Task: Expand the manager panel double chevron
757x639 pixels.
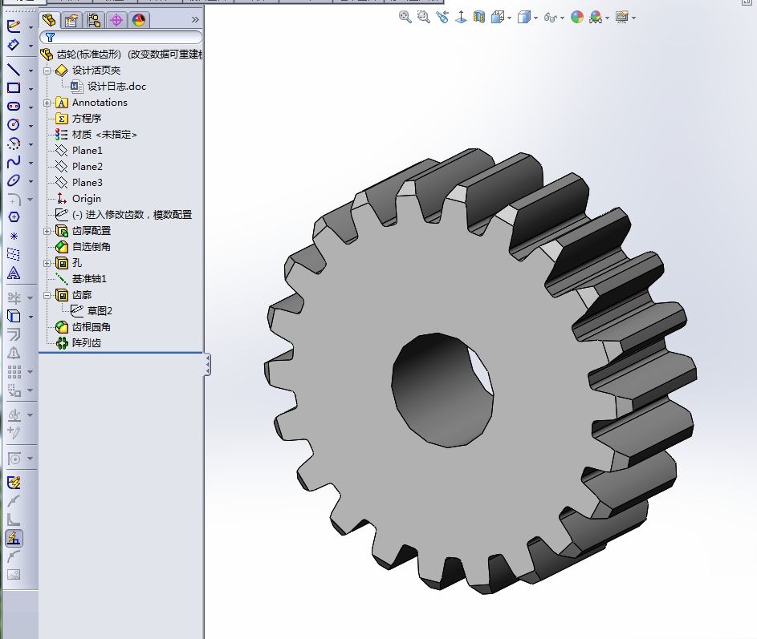Action: click(195, 20)
